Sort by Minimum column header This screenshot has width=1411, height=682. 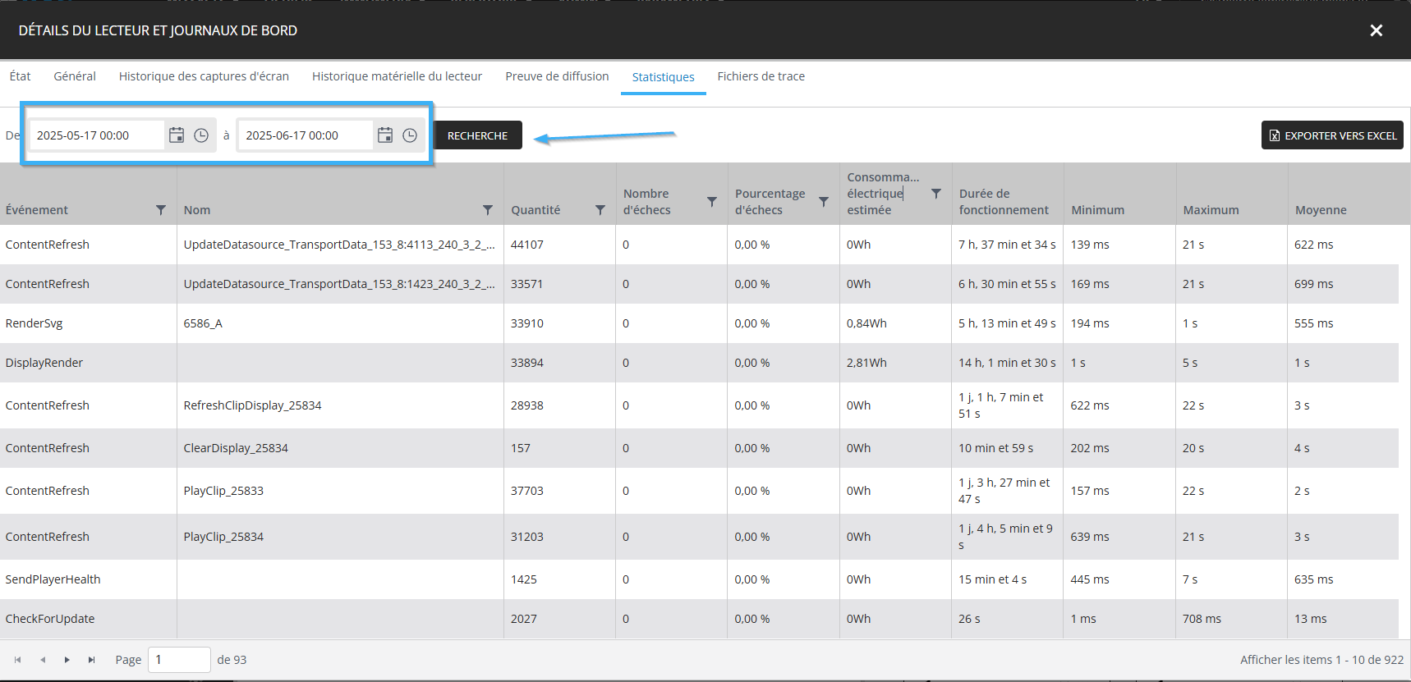(1097, 210)
